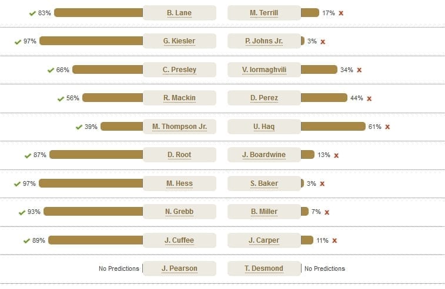445x289 pixels.
Task: Click N. Grebb 93% prediction bar
Action: pyautogui.click(x=93, y=212)
